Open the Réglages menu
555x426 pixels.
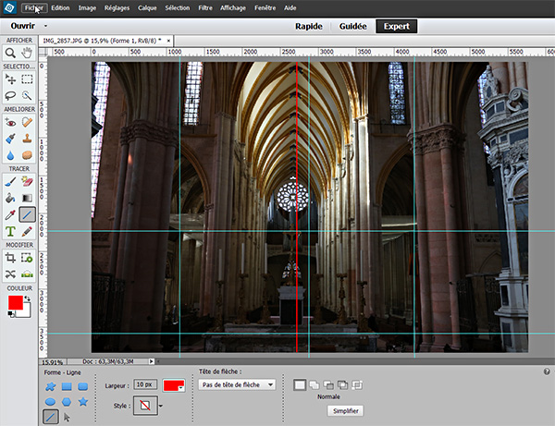(x=117, y=7)
